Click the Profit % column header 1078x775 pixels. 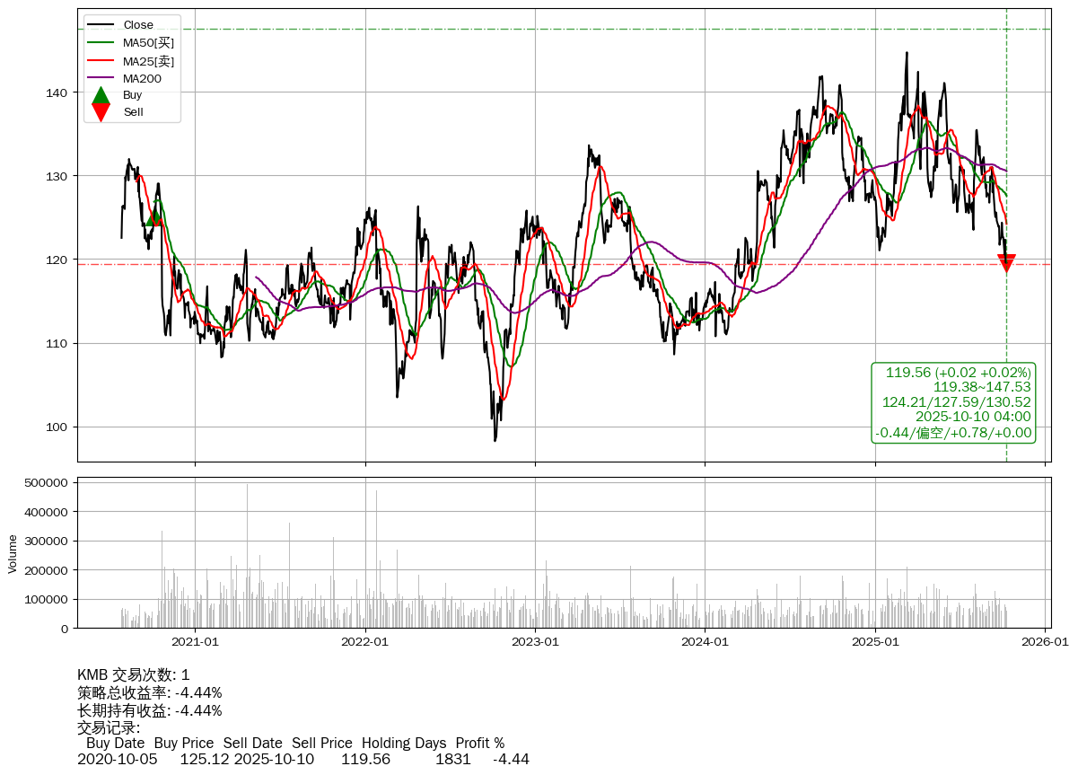click(479, 744)
